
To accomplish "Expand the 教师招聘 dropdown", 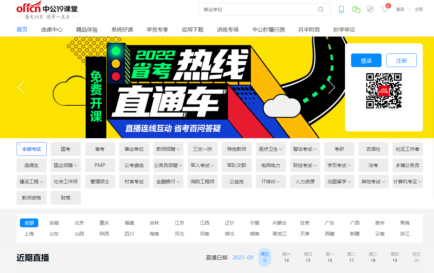I will [x=168, y=149].
